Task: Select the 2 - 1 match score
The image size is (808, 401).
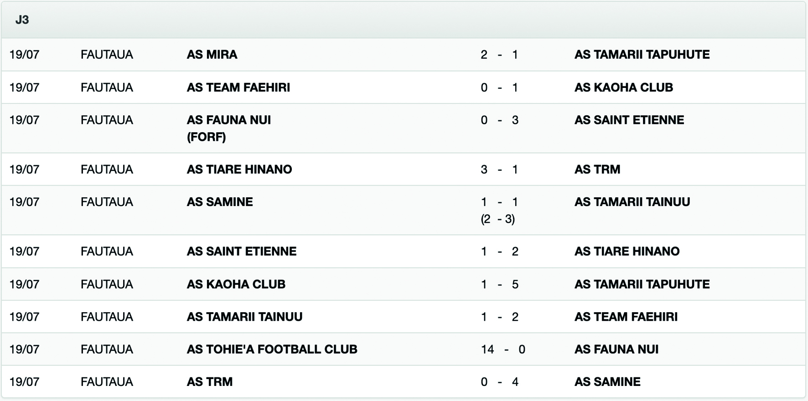Action: (499, 55)
